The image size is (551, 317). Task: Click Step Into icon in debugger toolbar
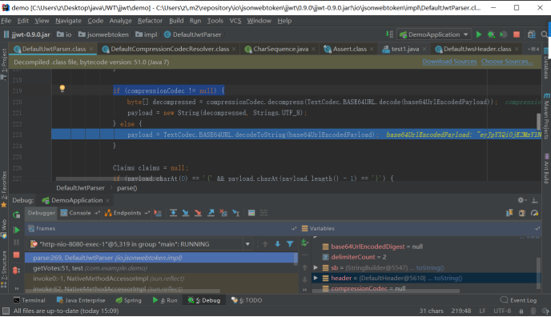coord(186,213)
